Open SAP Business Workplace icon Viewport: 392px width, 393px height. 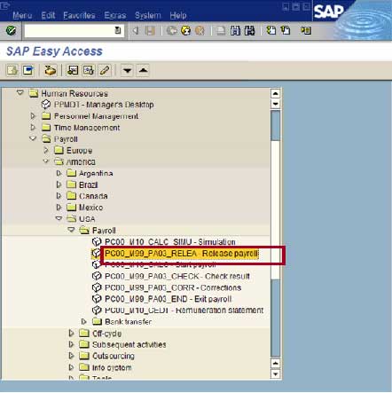[51, 70]
